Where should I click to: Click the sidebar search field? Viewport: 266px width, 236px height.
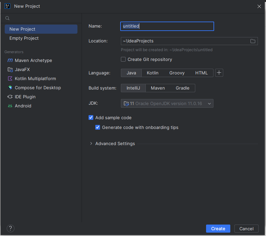(41, 18)
